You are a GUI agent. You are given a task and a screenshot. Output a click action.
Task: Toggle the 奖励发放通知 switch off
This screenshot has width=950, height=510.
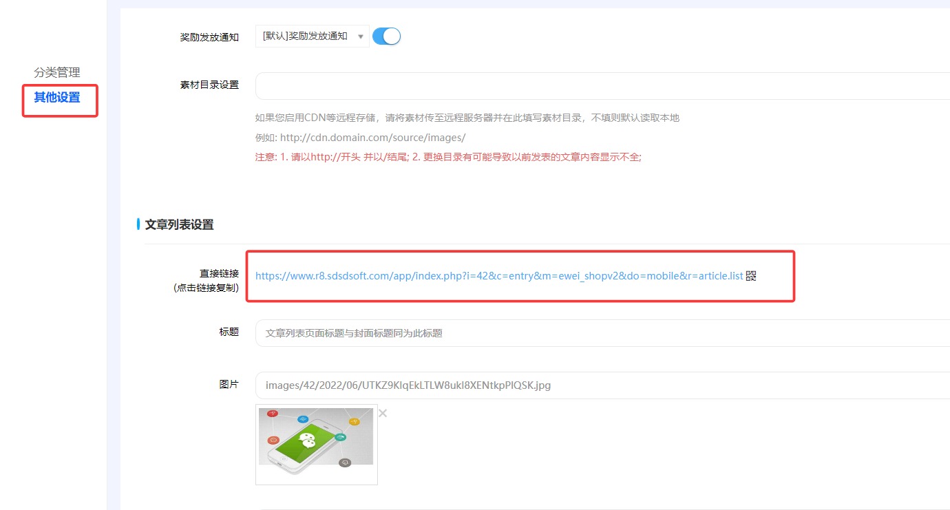tap(386, 36)
